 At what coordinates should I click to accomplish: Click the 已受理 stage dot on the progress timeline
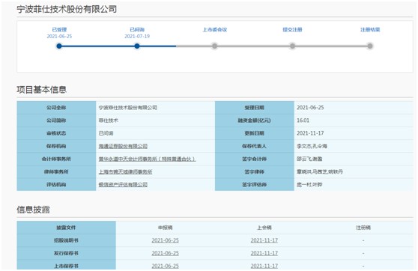click(x=59, y=46)
